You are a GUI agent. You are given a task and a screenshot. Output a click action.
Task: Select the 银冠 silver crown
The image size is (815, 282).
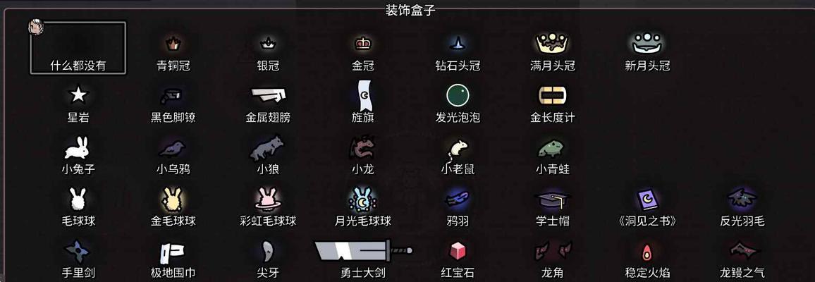pyautogui.click(x=268, y=44)
